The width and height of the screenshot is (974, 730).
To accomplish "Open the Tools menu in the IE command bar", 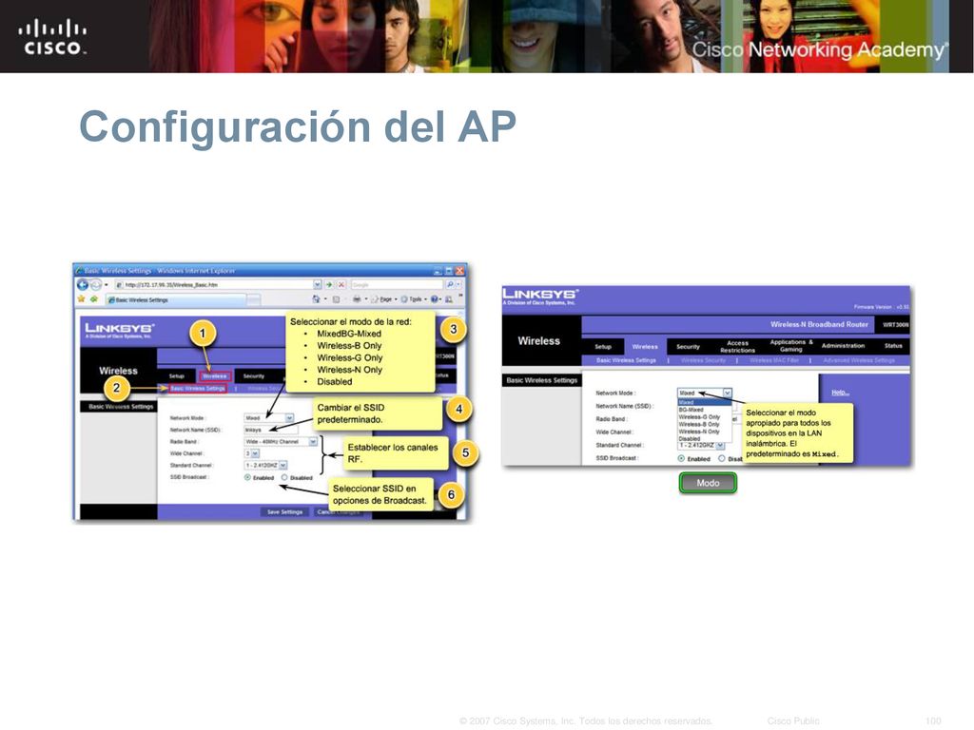I will coord(414,299).
